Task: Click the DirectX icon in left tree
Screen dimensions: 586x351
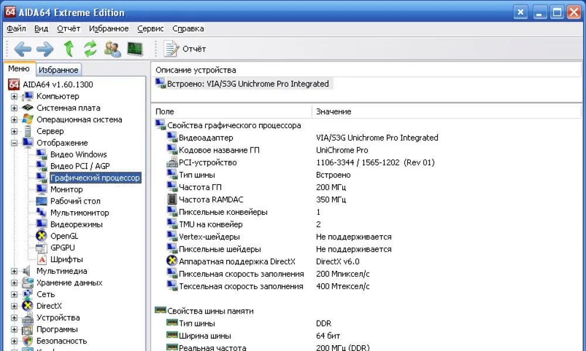Action: pyautogui.click(x=28, y=306)
